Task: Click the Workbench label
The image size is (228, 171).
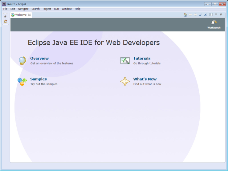Action: click(214, 28)
